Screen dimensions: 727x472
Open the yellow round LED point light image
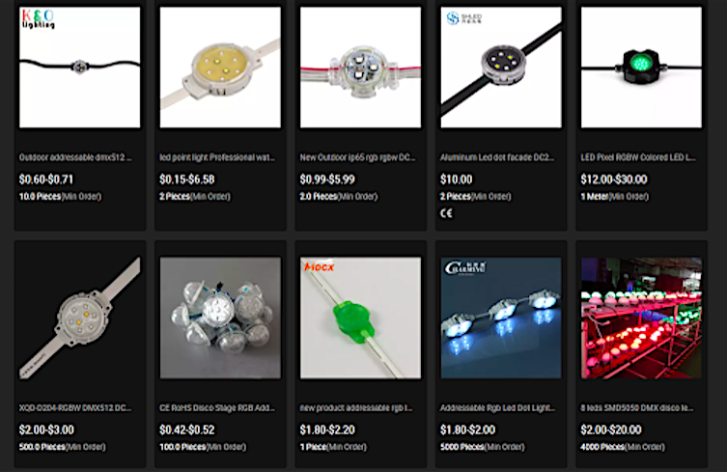point(220,68)
